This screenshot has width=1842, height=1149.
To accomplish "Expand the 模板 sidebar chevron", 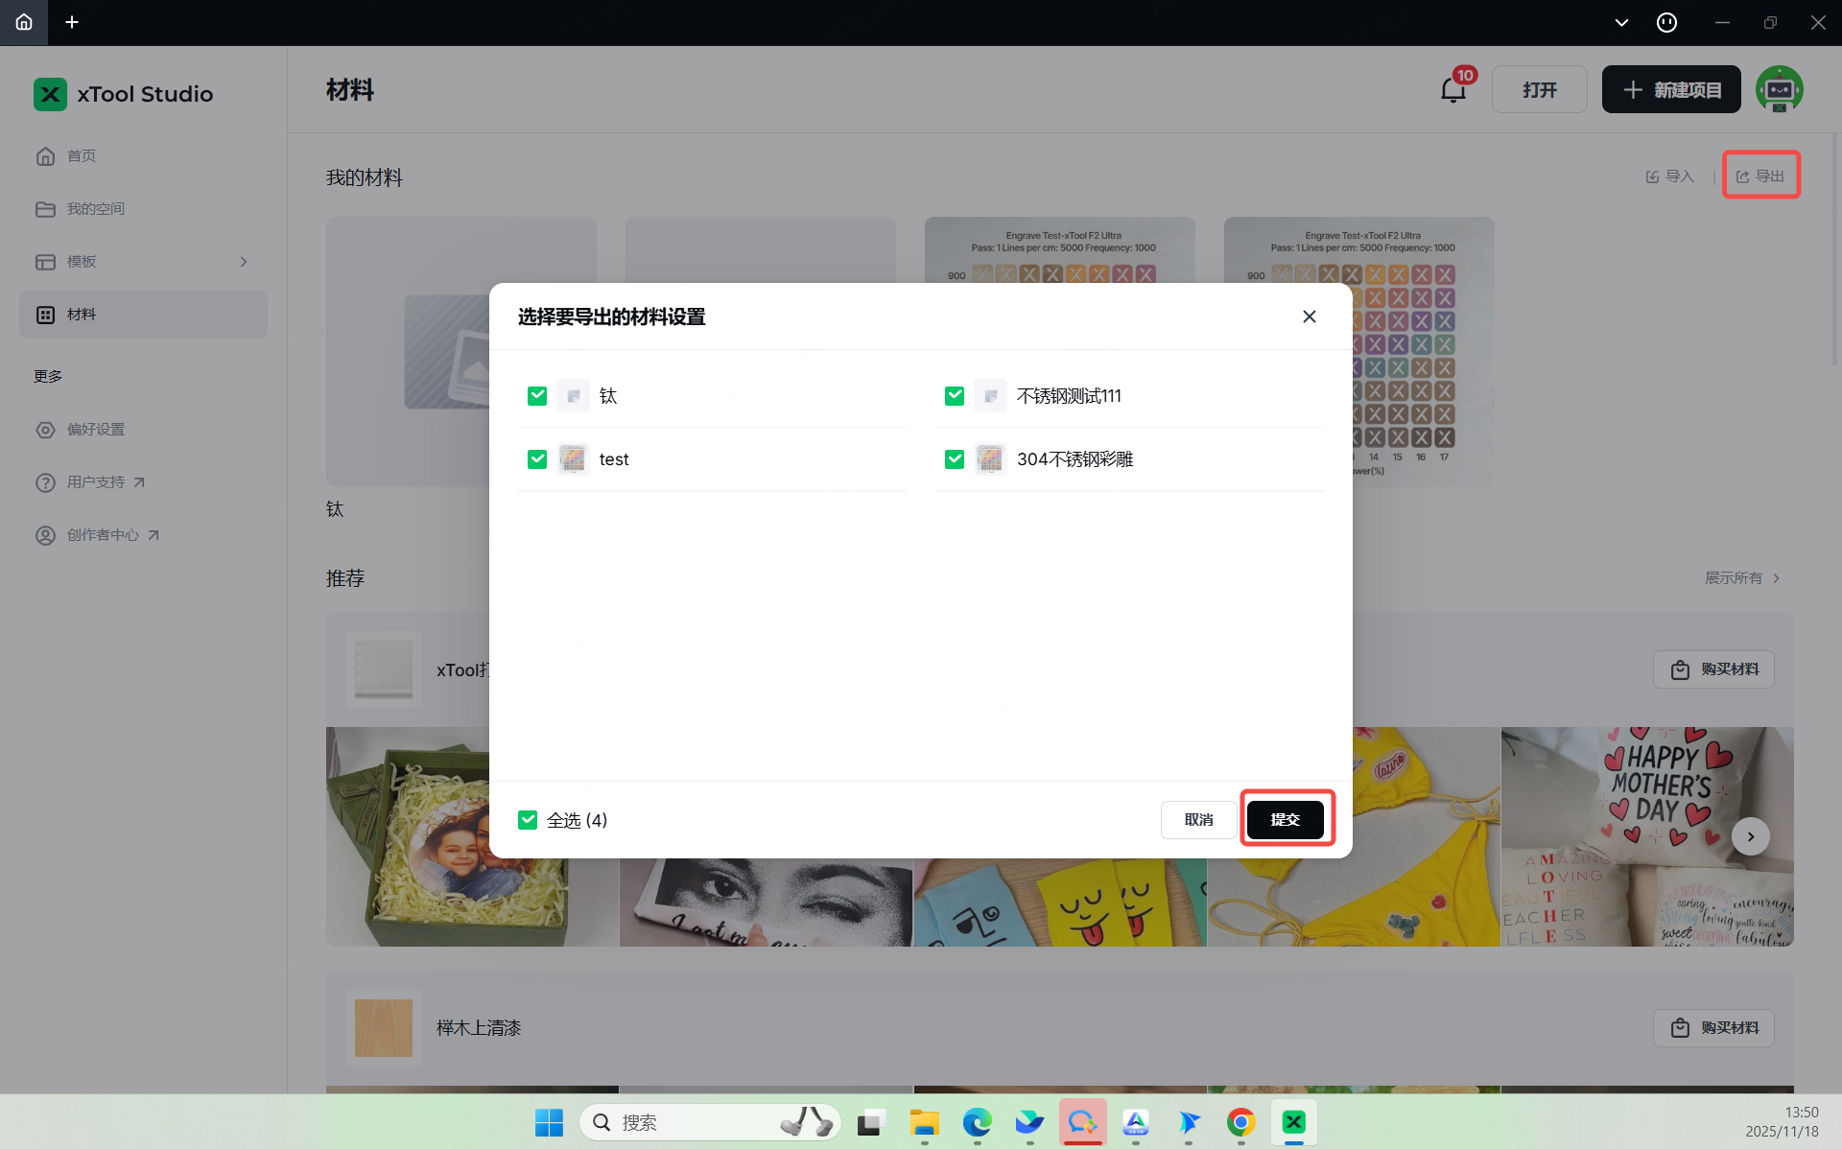I will (x=244, y=262).
